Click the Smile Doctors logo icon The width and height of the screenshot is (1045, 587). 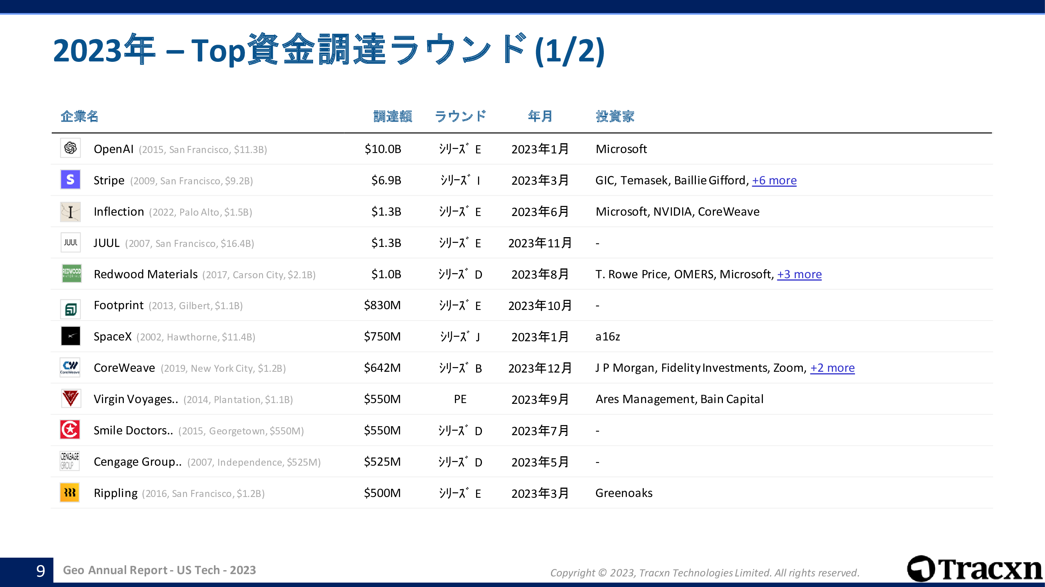tap(70, 429)
